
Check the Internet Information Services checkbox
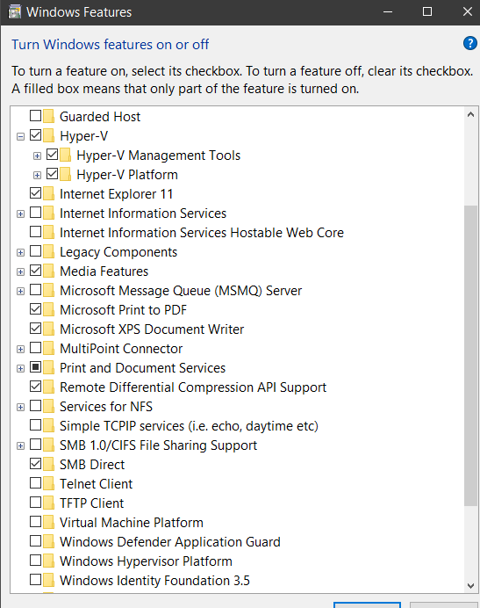tap(36, 212)
